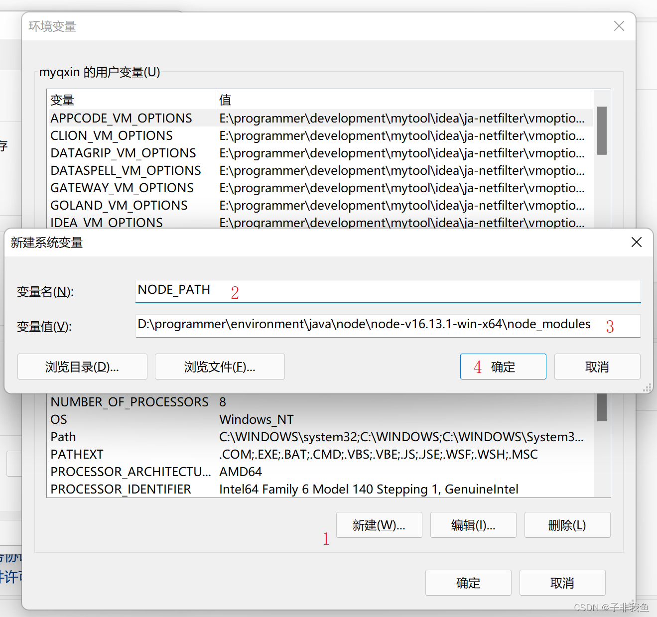Select APPCODE_VM_OPTIONS user variable row
Image resolution: width=657 pixels, height=617 pixels.
pyautogui.click(x=320, y=118)
